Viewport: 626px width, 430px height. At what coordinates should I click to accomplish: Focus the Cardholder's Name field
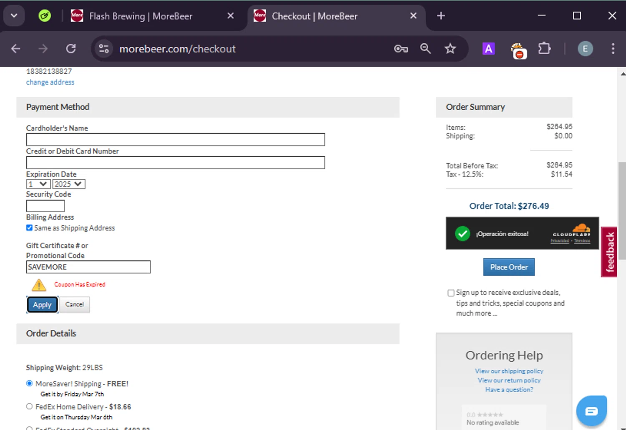pos(175,139)
